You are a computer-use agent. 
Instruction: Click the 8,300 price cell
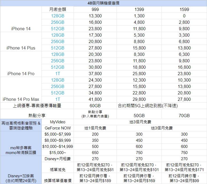[x=139, y=54]
